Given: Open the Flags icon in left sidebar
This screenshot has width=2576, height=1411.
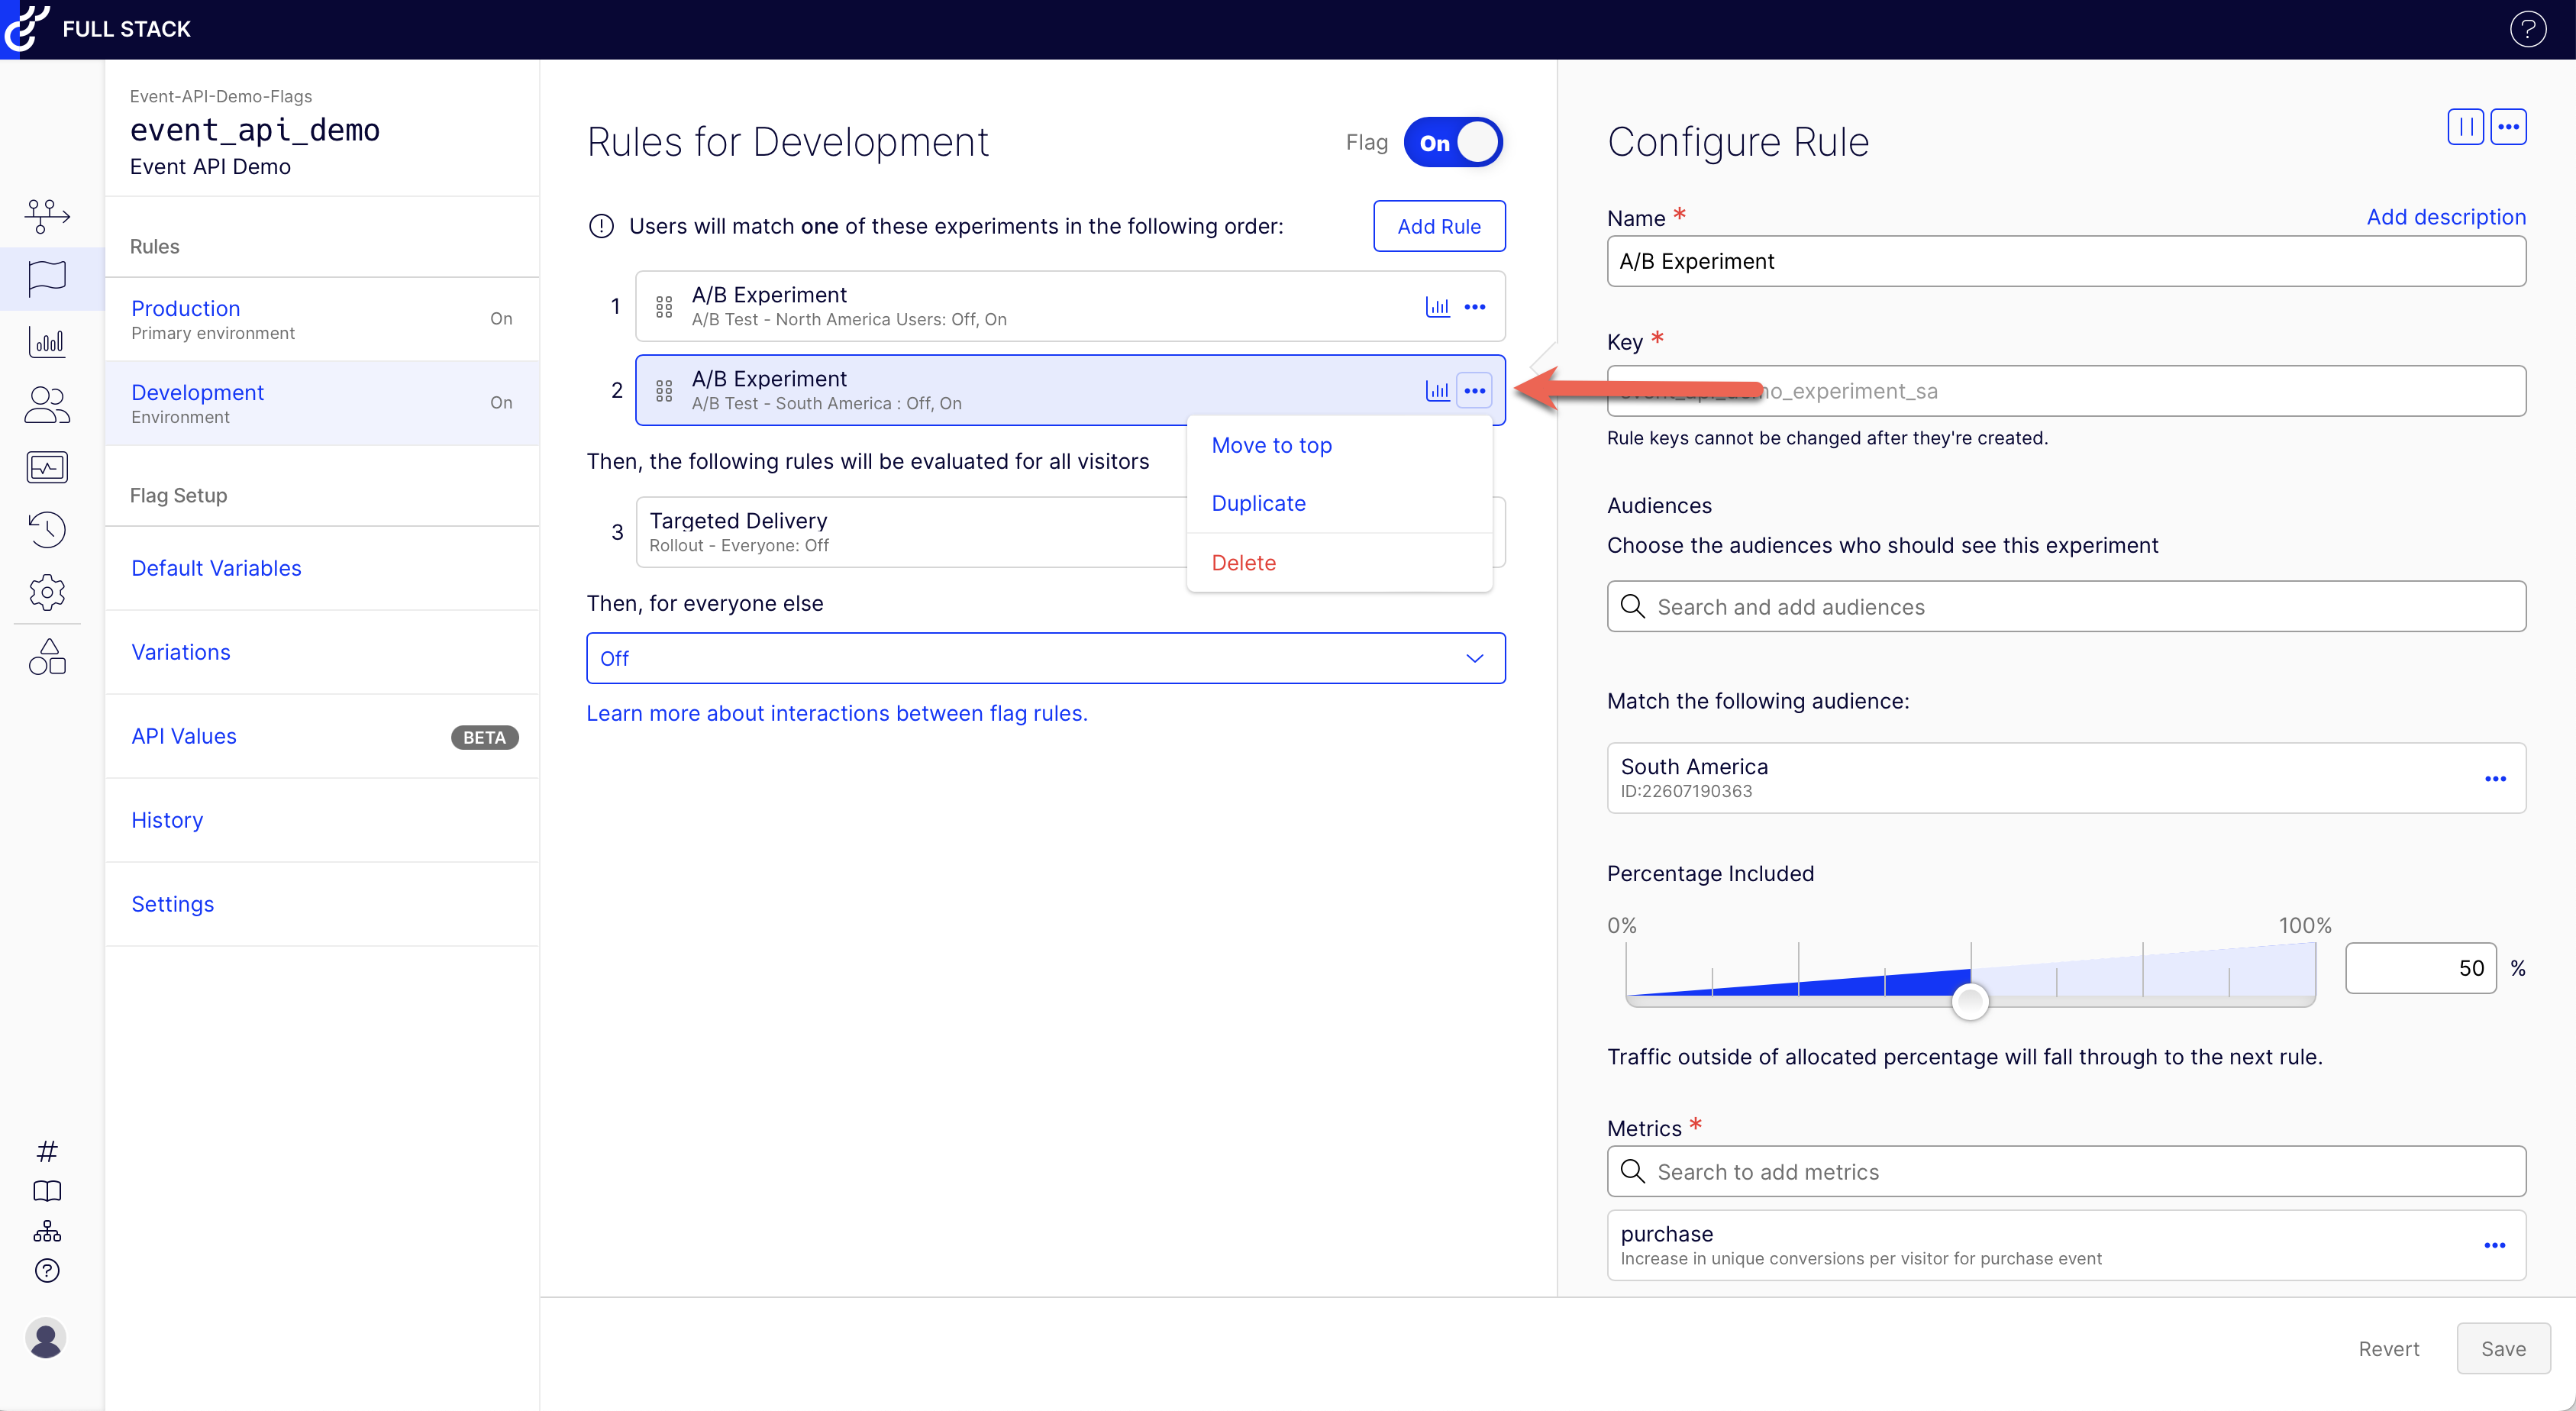Looking at the screenshot, I should [47, 277].
